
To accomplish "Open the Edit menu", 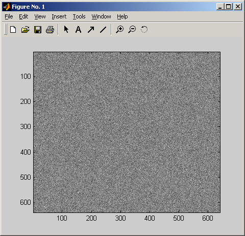I will point(23,16).
